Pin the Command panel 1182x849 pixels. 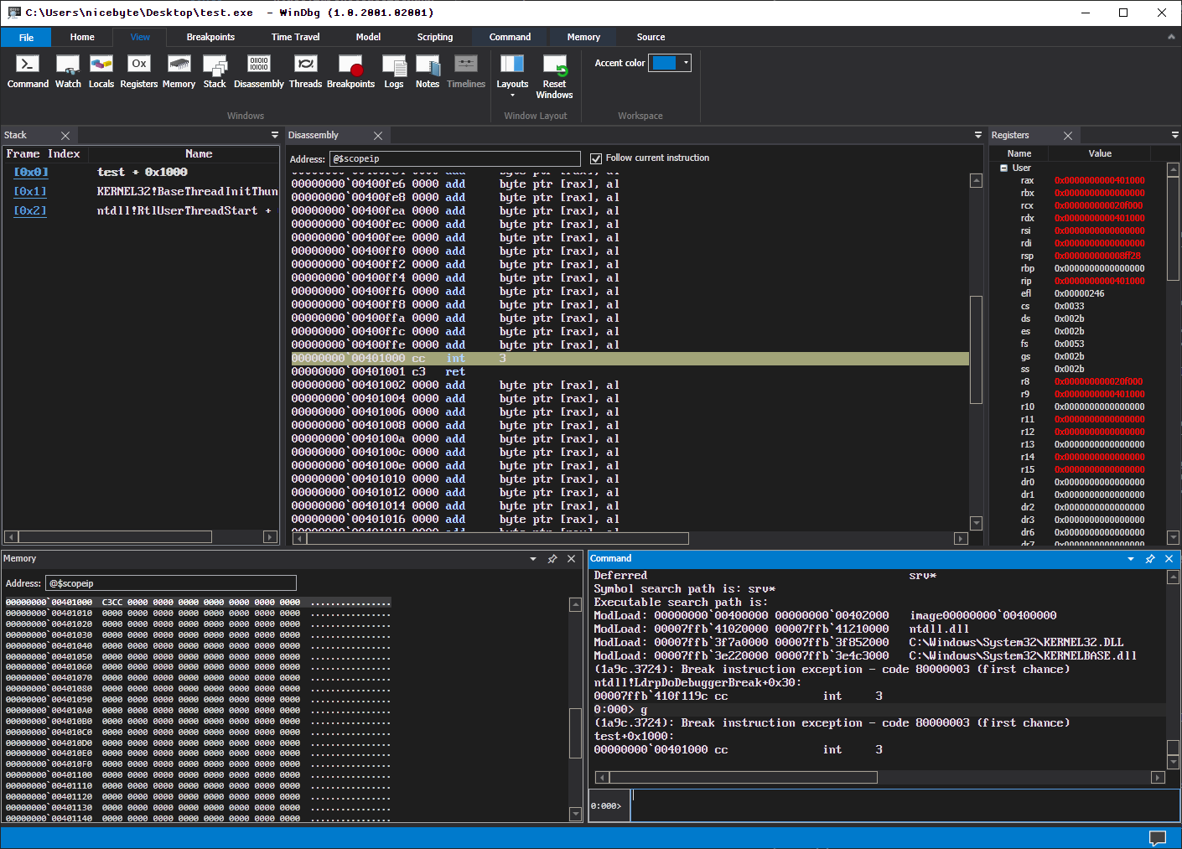(x=1150, y=558)
